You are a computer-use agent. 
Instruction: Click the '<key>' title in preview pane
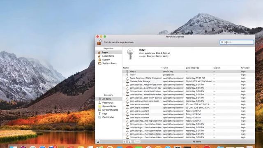pos(142,50)
